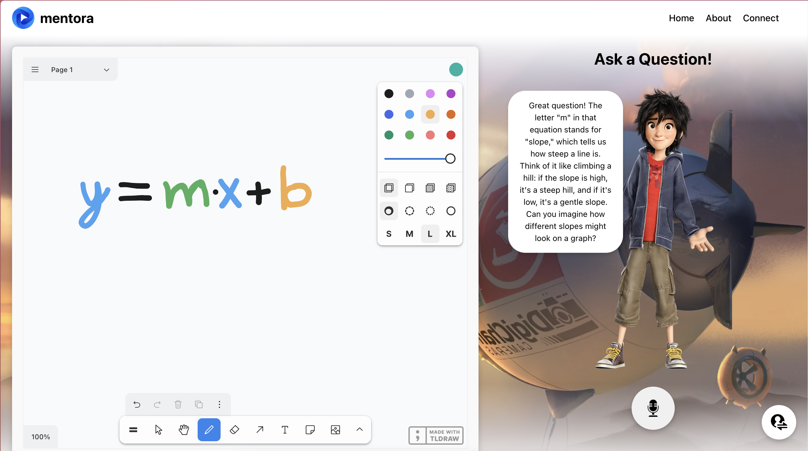
Task: Open the three-dot more actions menu
Action: (219, 404)
